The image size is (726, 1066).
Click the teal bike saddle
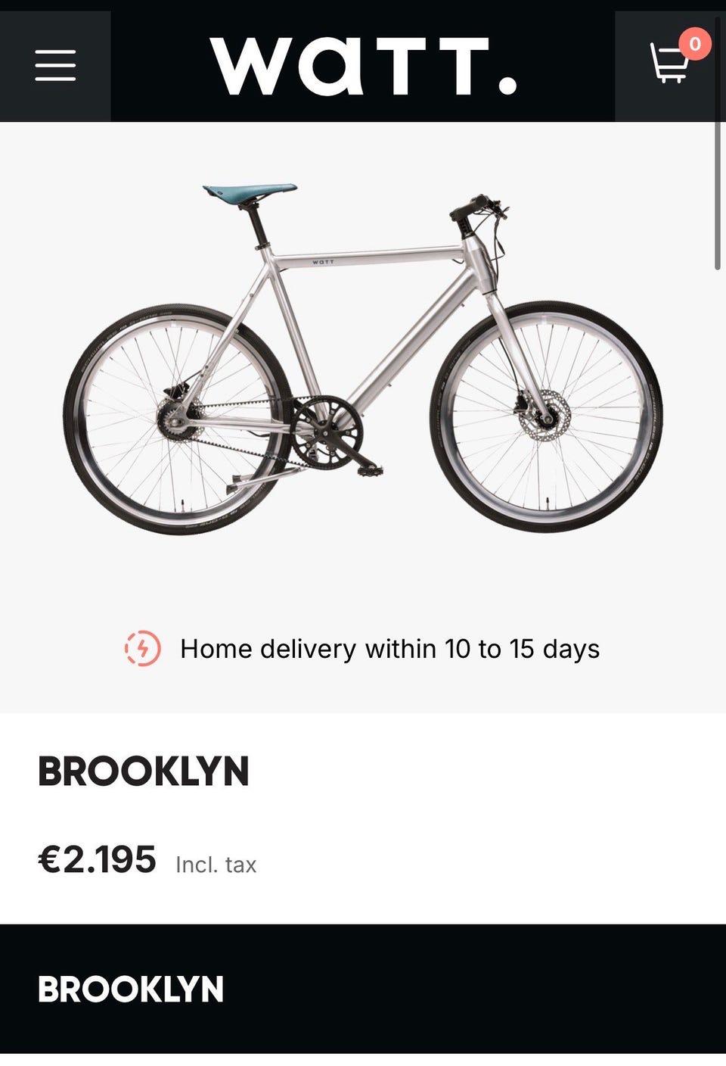click(250, 191)
